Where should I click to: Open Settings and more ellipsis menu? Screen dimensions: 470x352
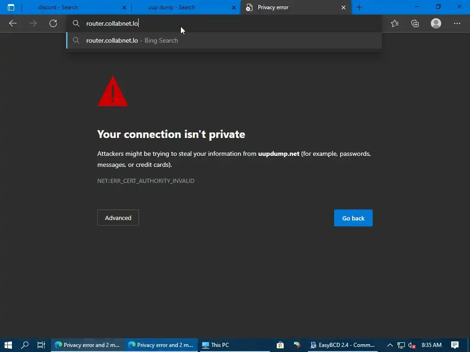point(457,23)
